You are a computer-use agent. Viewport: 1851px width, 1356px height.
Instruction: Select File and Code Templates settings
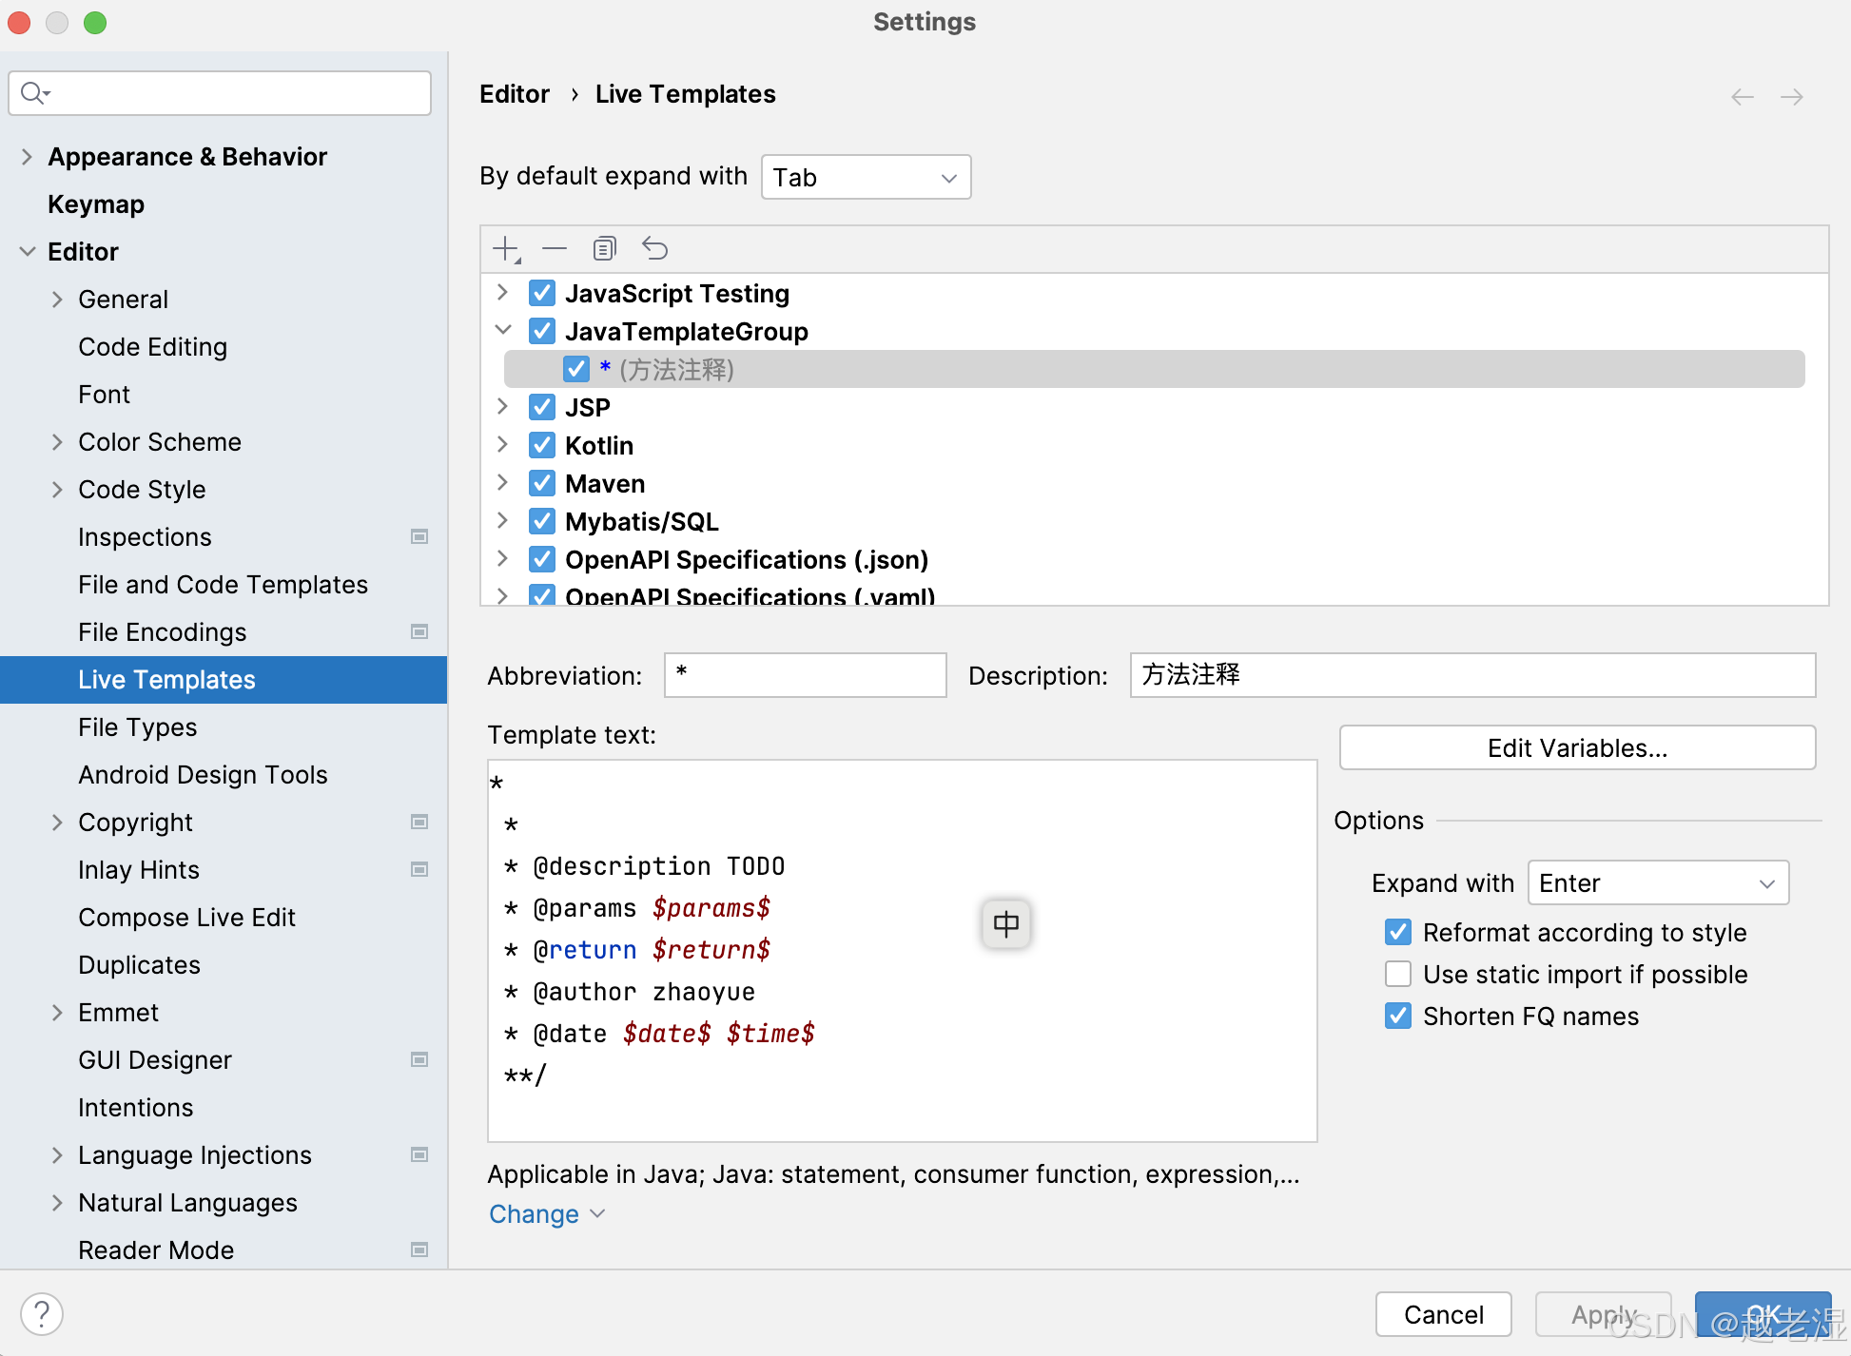tap(223, 585)
